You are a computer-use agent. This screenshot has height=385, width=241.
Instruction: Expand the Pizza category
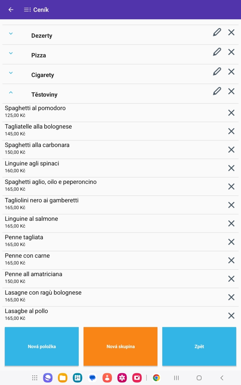click(x=11, y=53)
